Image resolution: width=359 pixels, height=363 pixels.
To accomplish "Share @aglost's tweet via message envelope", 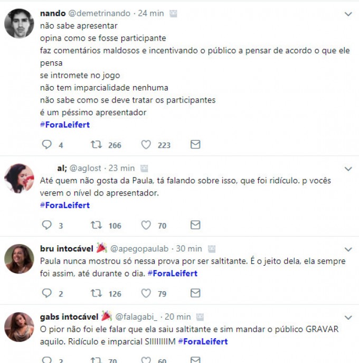I will pyautogui.click(x=195, y=225).
